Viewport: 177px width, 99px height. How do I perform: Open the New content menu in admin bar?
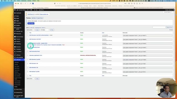coord(36,10)
